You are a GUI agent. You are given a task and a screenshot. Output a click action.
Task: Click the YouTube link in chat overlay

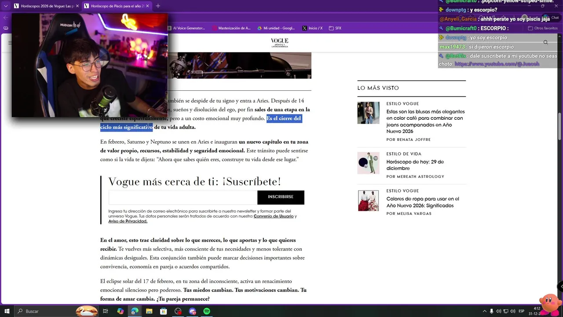[x=497, y=64]
